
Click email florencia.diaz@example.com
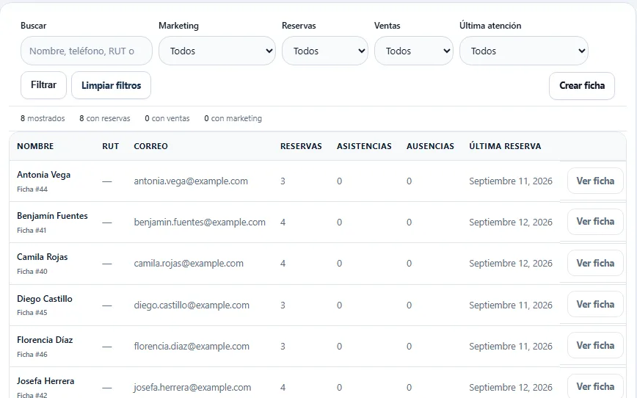coord(192,347)
